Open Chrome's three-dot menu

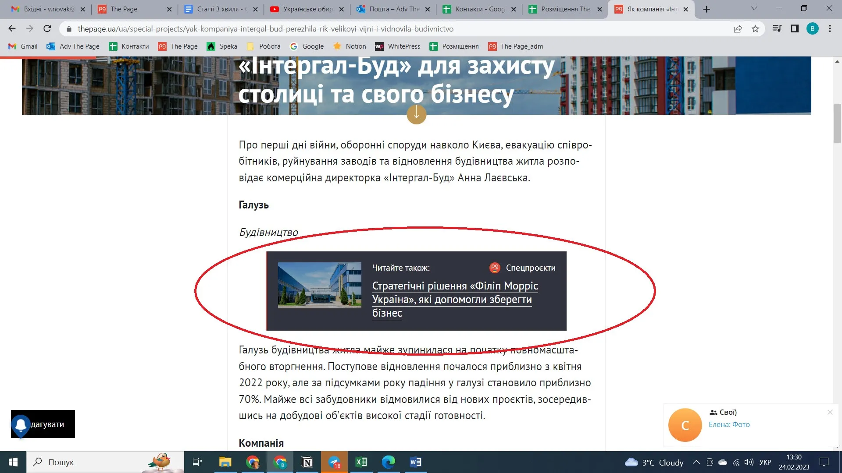click(830, 29)
